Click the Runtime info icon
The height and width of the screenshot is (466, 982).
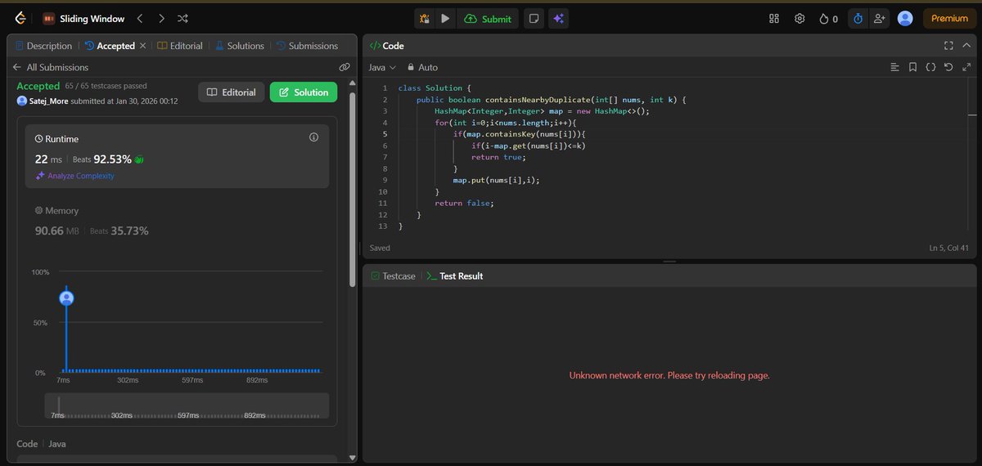click(x=313, y=138)
